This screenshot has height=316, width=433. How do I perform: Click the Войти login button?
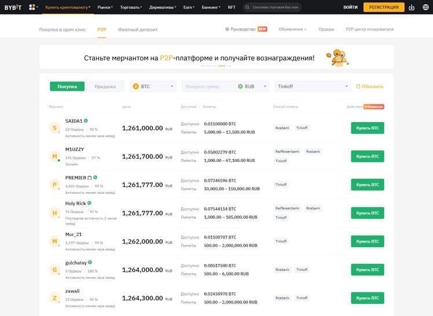[350, 7]
